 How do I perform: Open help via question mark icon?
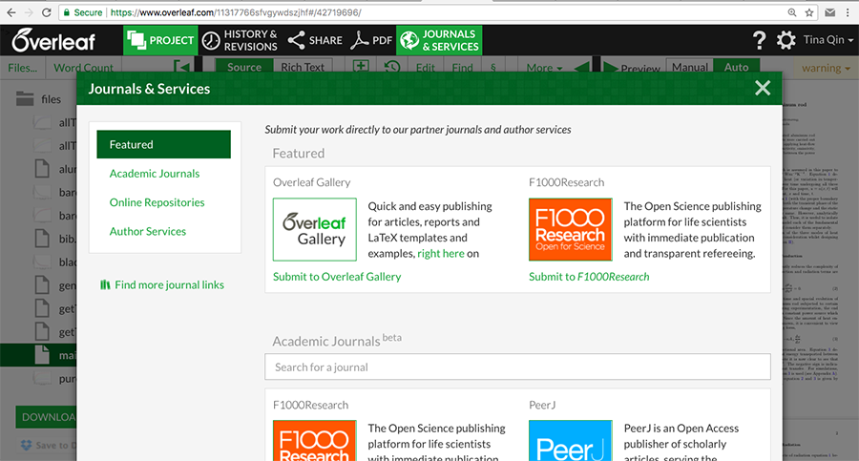(760, 40)
